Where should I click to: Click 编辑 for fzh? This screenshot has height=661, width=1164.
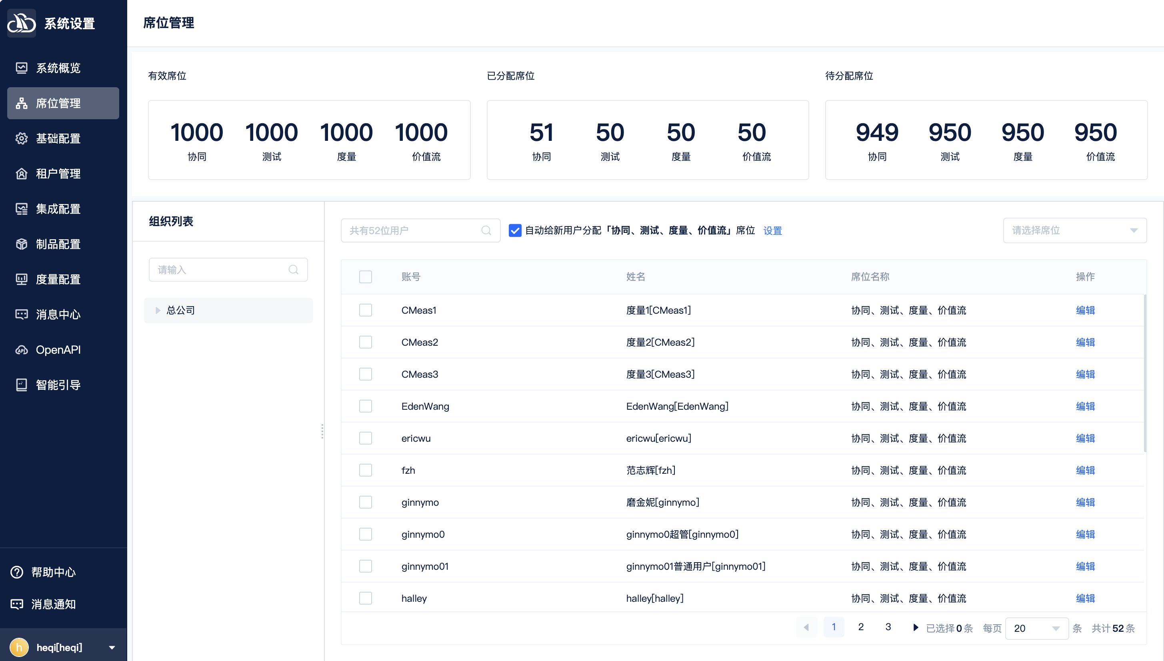(1085, 470)
